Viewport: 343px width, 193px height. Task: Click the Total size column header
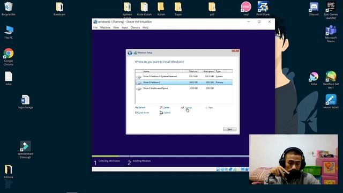pos(191,71)
